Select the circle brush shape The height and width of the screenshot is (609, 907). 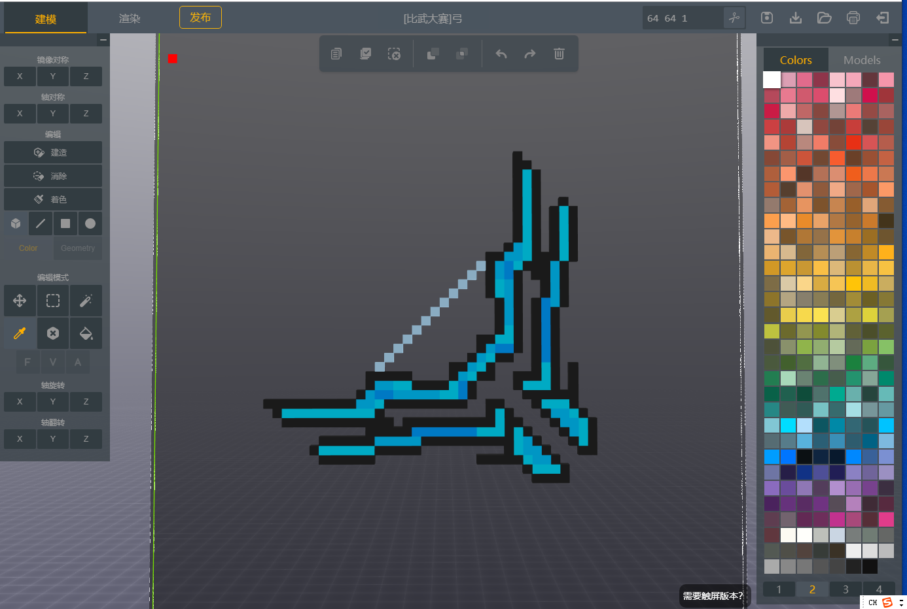(90, 223)
